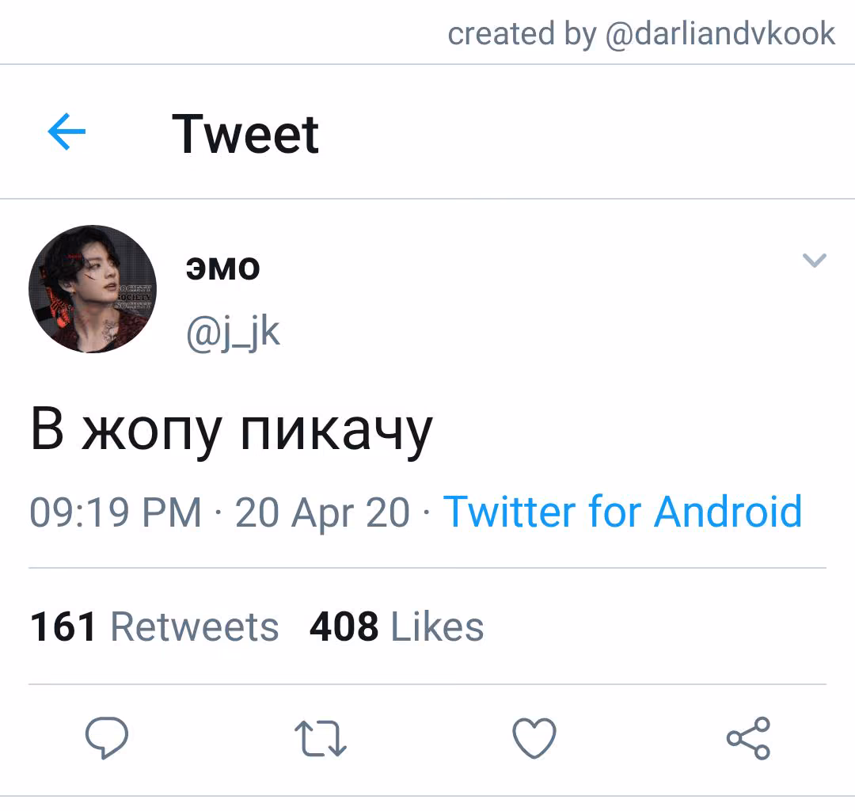Open the эмо display name profile

[222, 268]
